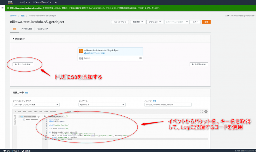
Task: Toggle fullscreen mode of the code editor
Action: coord(202,111)
